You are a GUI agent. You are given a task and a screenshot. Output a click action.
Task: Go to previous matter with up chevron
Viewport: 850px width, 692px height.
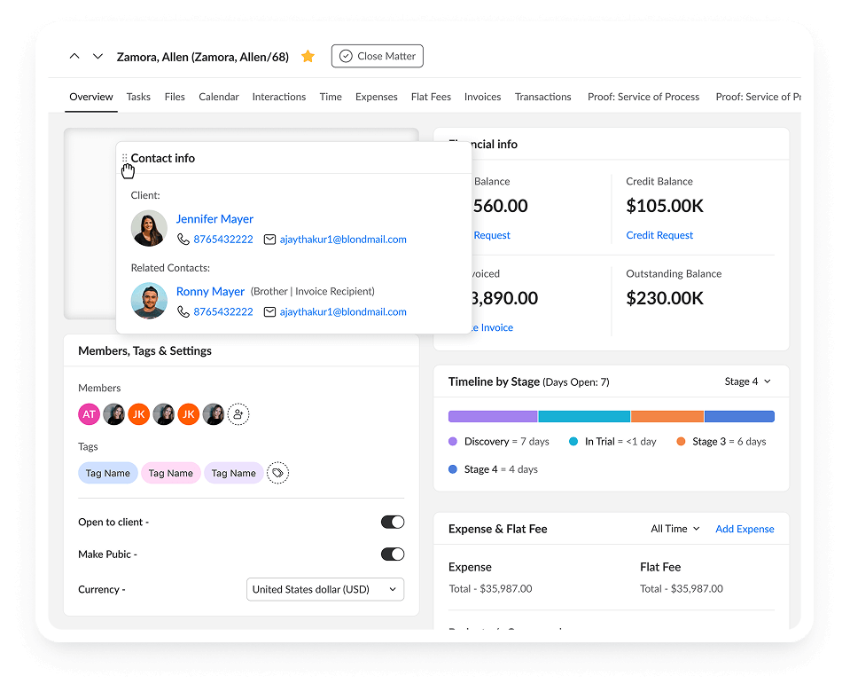pos(74,56)
